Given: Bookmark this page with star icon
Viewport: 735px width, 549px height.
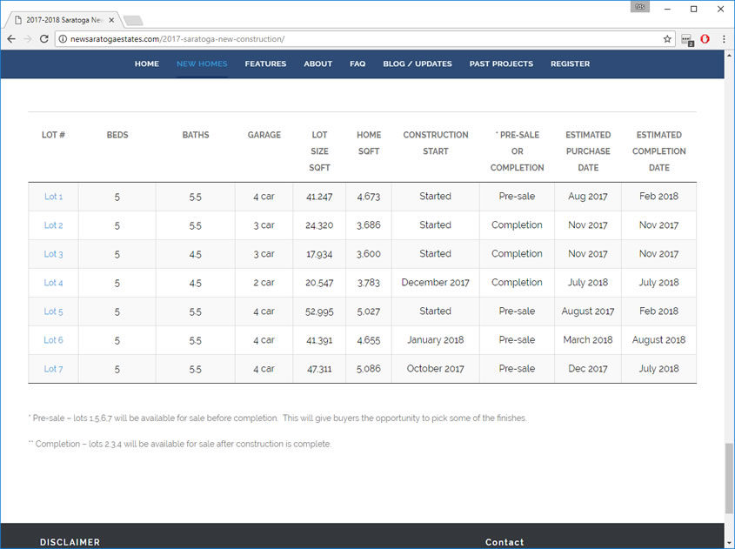Looking at the screenshot, I should coord(667,39).
